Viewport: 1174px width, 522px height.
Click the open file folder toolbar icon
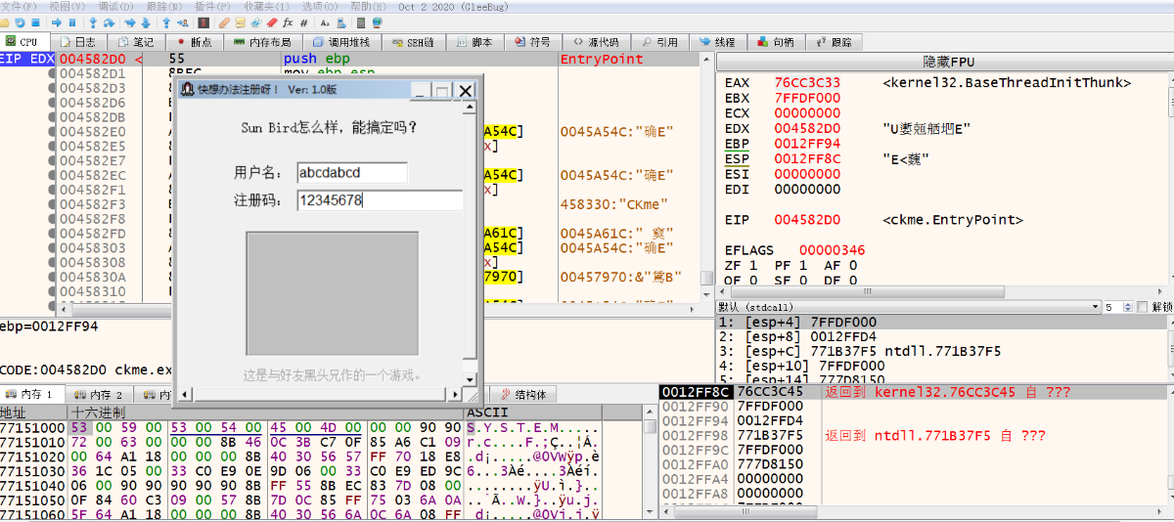(5, 22)
